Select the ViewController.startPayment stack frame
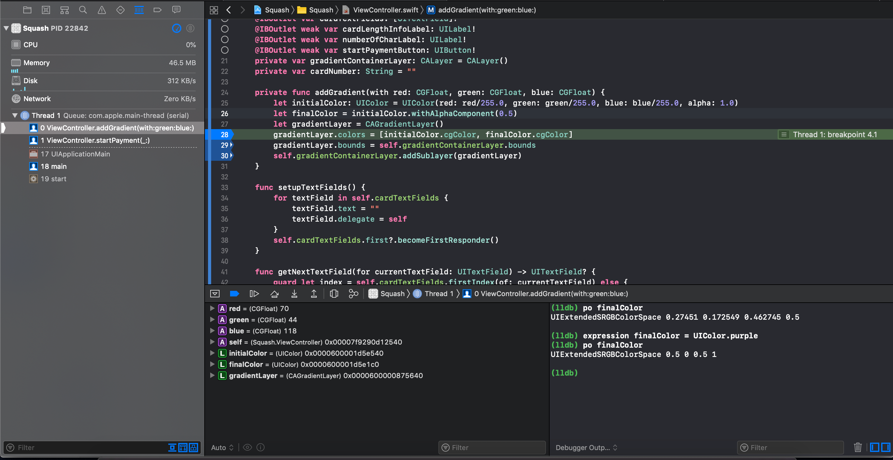This screenshot has height=460, width=893. [95, 140]
